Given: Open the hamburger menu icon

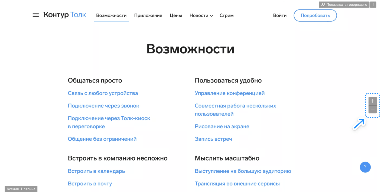Looking at the screenshot, I should point(35,15).
